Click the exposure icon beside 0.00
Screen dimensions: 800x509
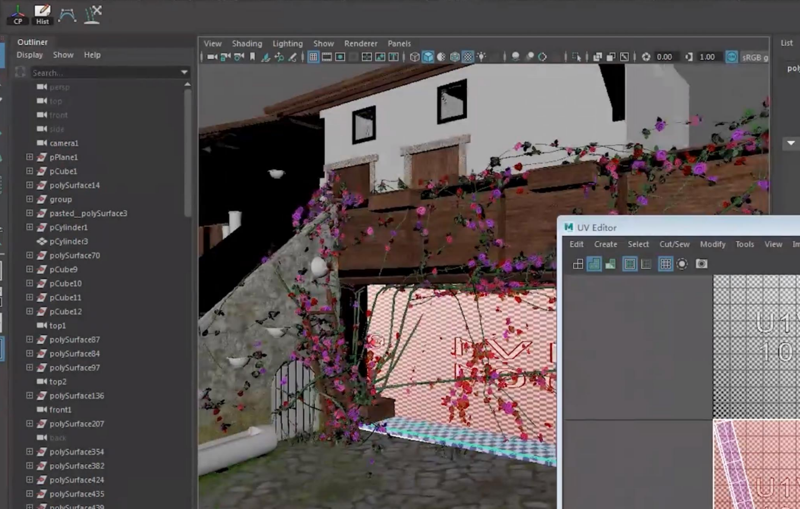point(646,57)
